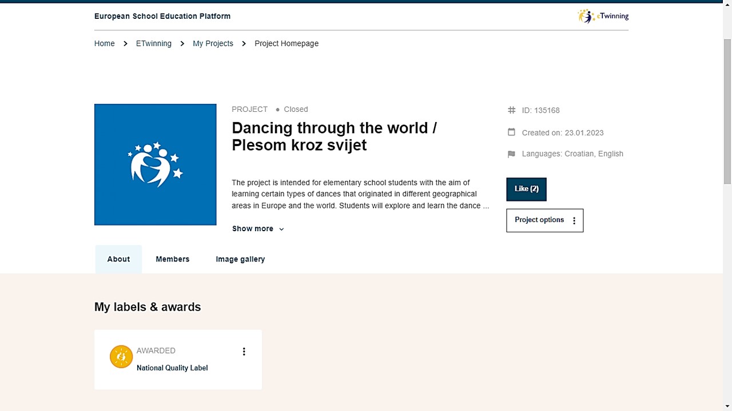
Task: Go to the Home breadcrumb link
Action: [105, 43]
